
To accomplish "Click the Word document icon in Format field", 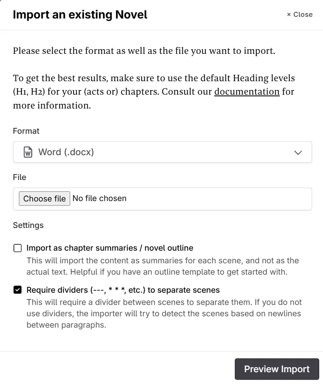I will (28, 152).
